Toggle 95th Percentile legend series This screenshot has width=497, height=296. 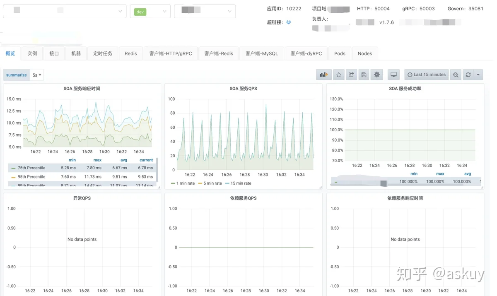pyautogui.click(x=31, y=177)
